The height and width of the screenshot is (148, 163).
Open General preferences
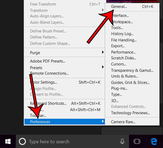coord(119,6)
